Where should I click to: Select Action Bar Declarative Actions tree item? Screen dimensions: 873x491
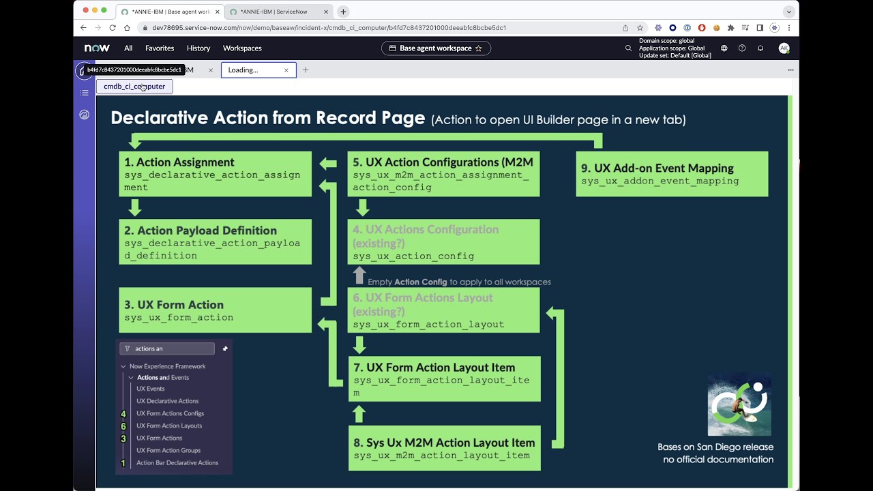point(177,462)
